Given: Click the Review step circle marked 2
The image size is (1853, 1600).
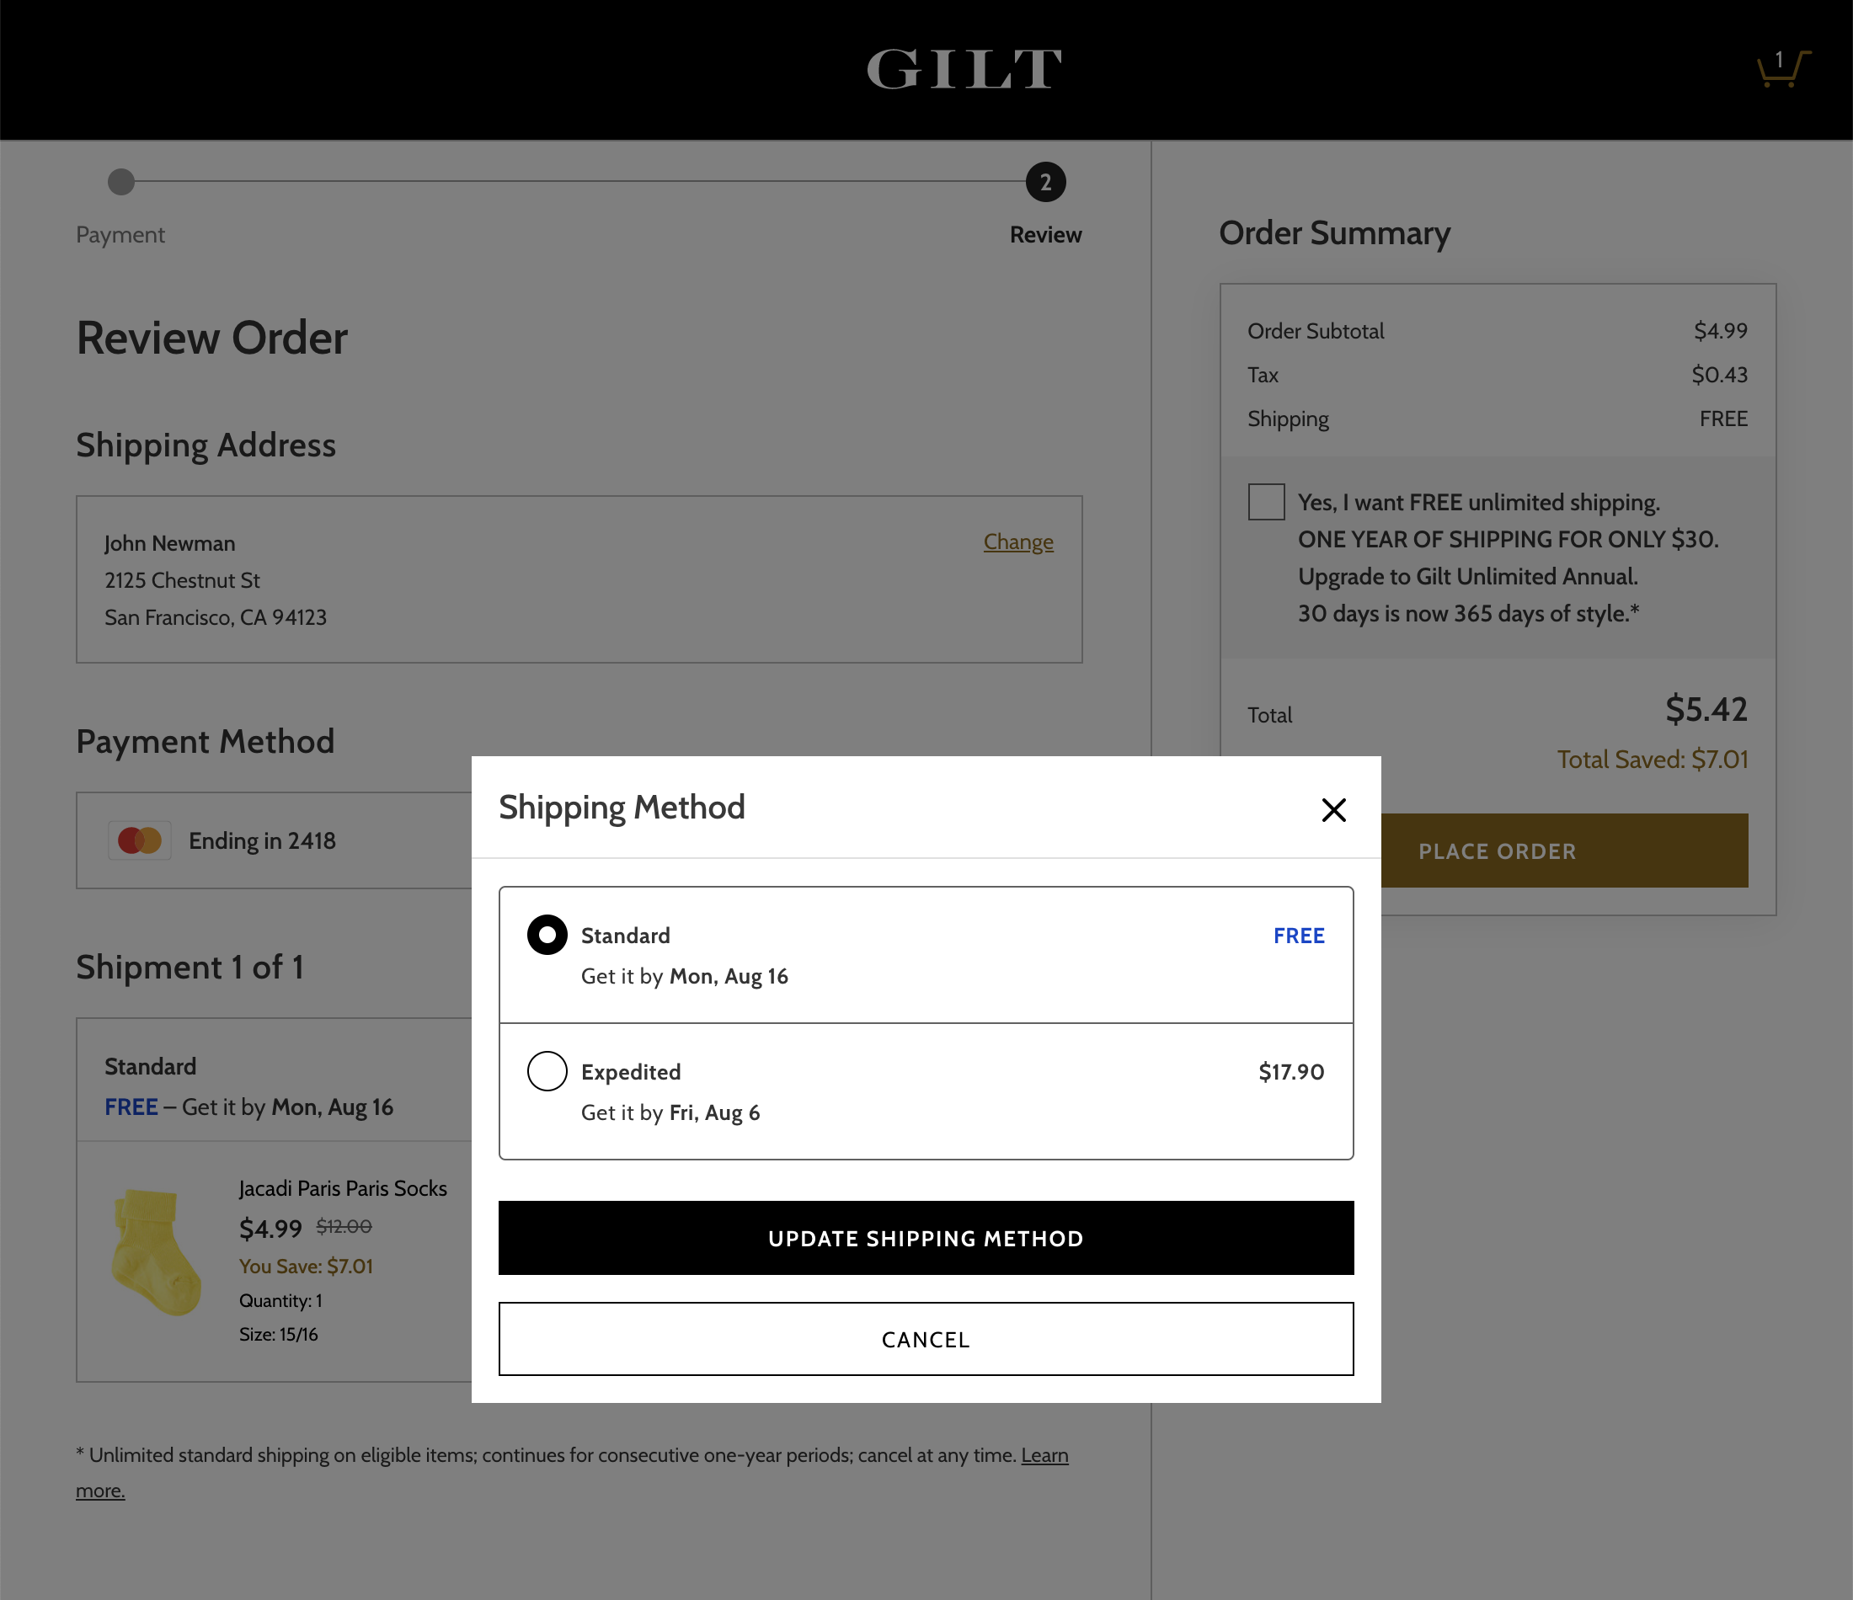Looking at the screenshot, I should click(1044, 182).
